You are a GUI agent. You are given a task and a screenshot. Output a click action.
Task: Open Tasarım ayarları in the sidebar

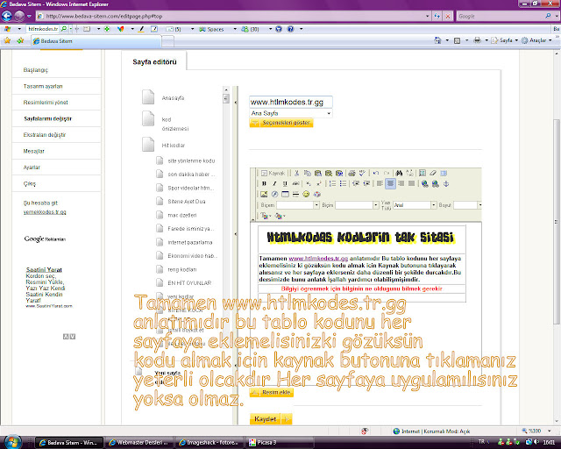pyautogui.click(x=43, y=86)
